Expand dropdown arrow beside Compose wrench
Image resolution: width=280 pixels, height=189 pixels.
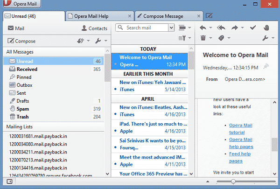click(x=106, y=41)
